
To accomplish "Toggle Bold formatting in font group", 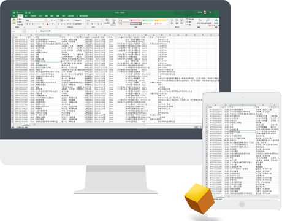I will tap(27, 24).
